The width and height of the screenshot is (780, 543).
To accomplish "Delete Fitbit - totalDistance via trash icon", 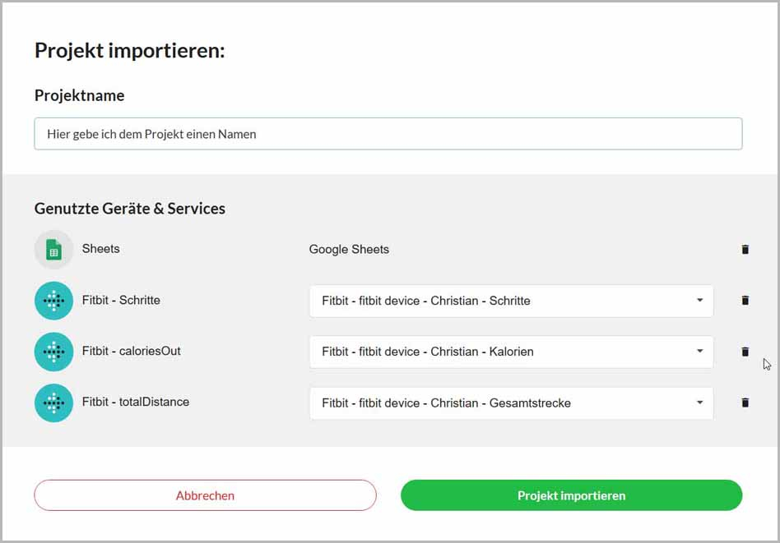I will 745,403.
